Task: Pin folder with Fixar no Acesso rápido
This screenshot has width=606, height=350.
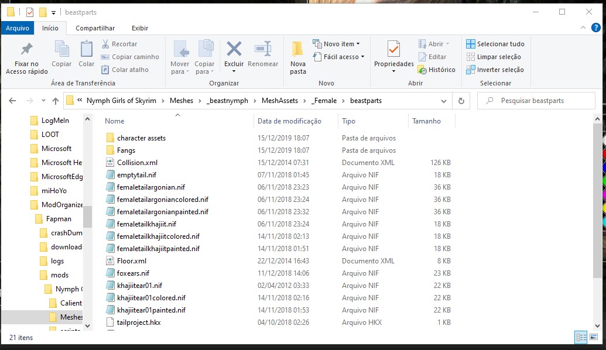Action: click(27, 57)
